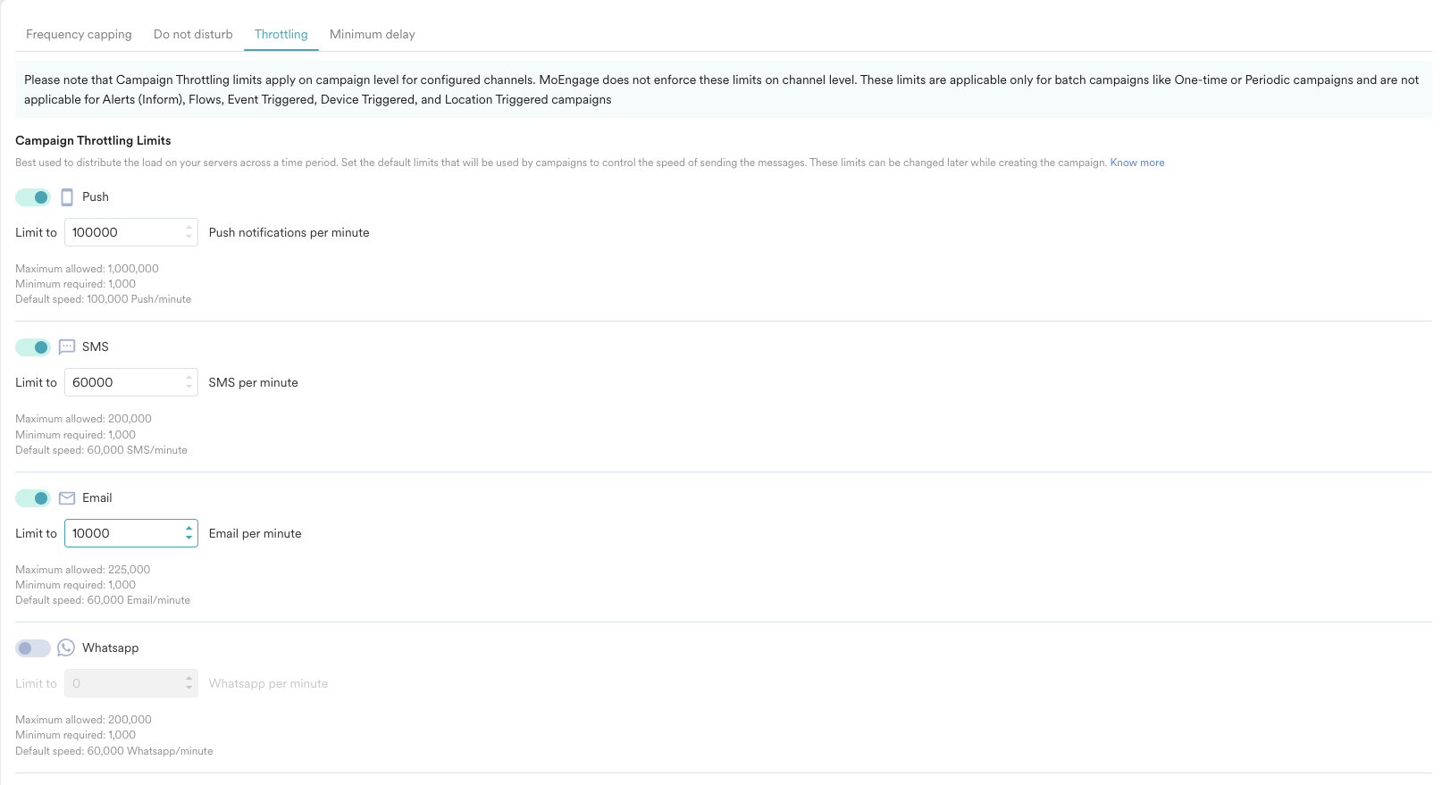Click the Whatsapp logo icon

(66, 648)
